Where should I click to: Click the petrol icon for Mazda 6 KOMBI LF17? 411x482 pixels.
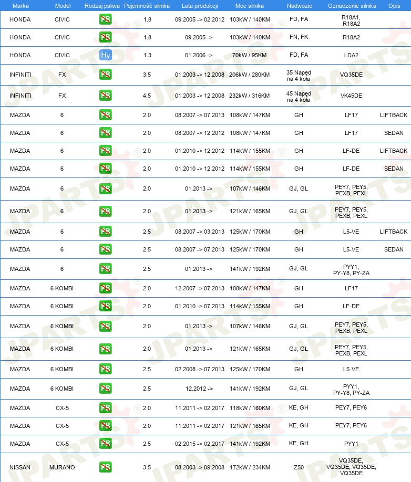click(x=105, y=288)
